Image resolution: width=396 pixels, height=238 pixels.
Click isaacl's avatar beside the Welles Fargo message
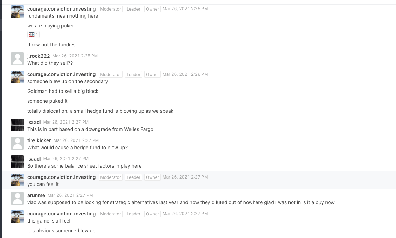click(17, 125)
